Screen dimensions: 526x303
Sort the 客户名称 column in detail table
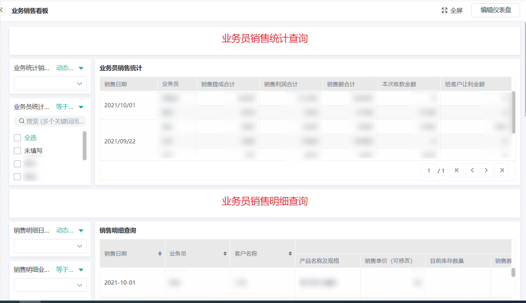[x=290, y=254]
